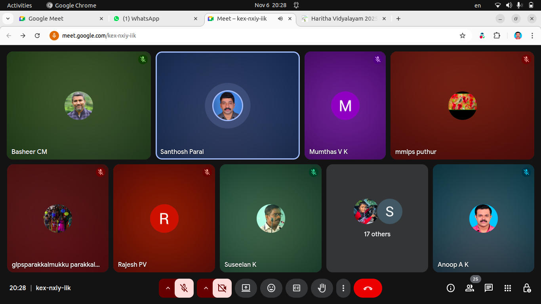
Task: Open the activities grid icon
Action: [x=508, y=288]
